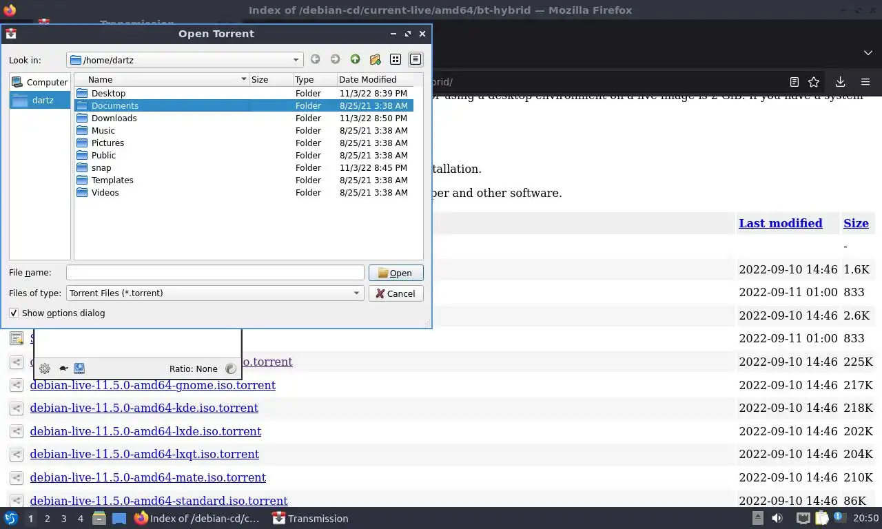This screenshot has height=529, width=882.
Task: Open debian-live-11.5.0-amd64-gnome.iso.torrent link
Action: coord(153,385)
